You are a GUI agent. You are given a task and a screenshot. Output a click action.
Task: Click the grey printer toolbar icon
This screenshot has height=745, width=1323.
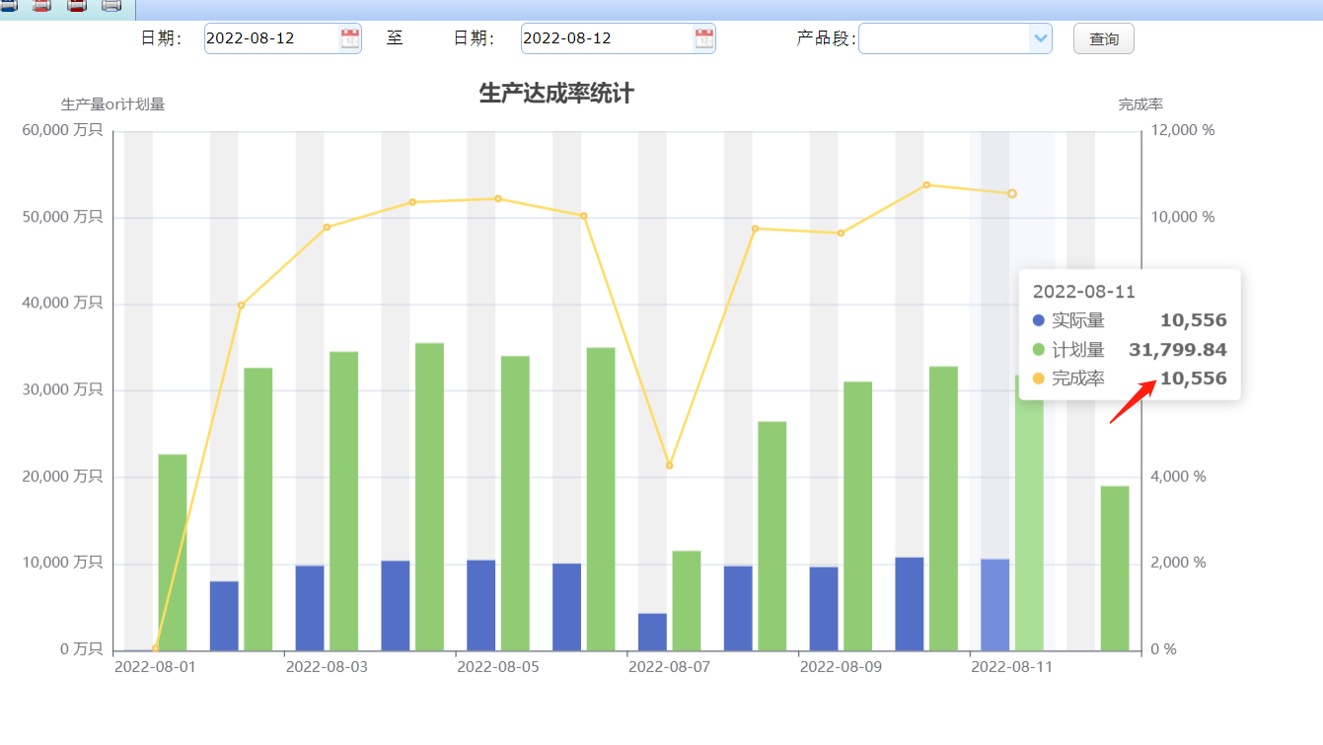pyautogui.click(x=111, y=6)
